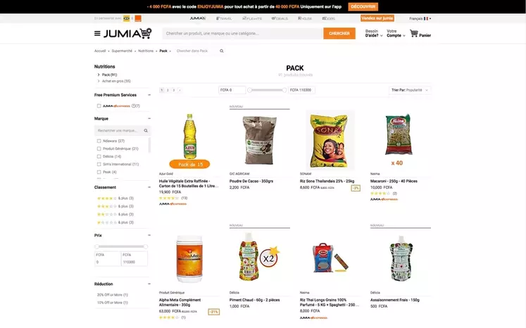This screenshot has height=328, width=526.
Task: Open the Riz Sona Thailandais product image
Action: (x=330, y=139)
